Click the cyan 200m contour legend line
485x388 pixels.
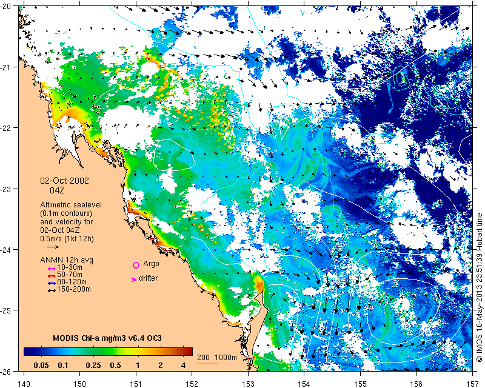pos(207,363)
